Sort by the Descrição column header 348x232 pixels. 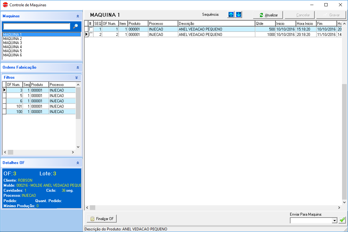point(216,24)
